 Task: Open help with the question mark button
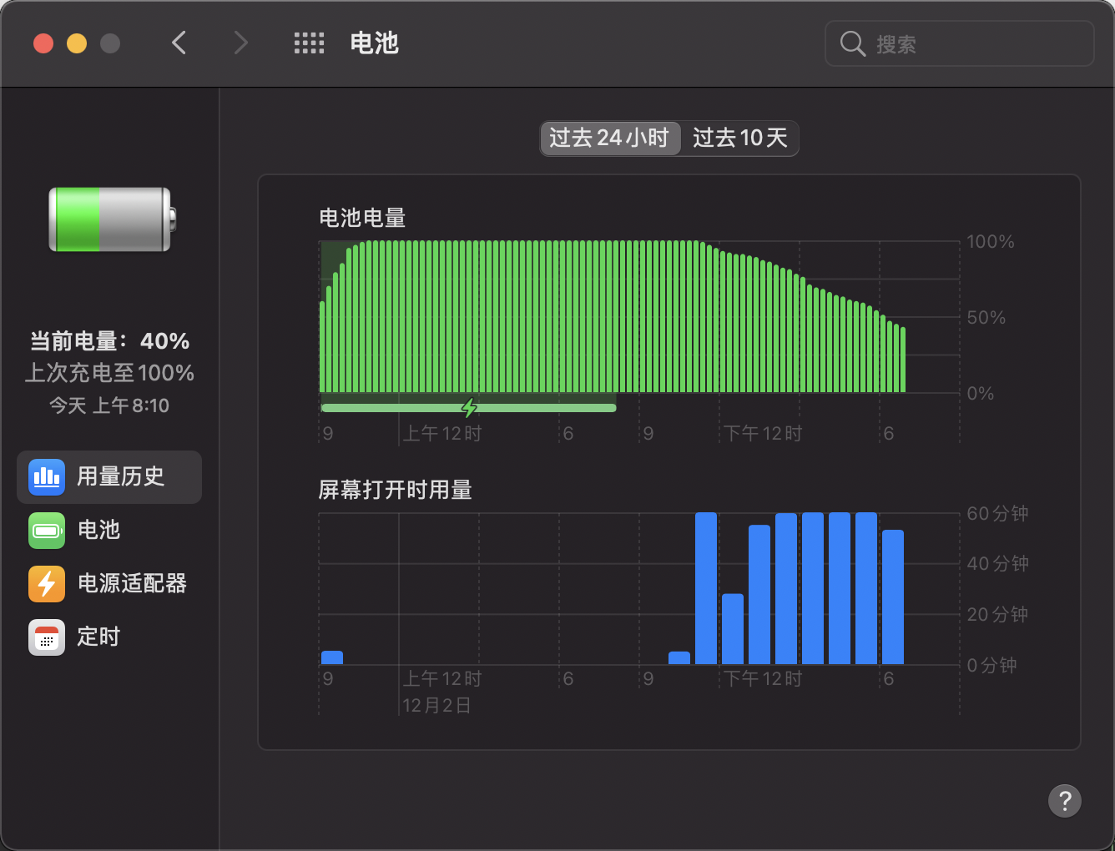tap(1064, 802)
